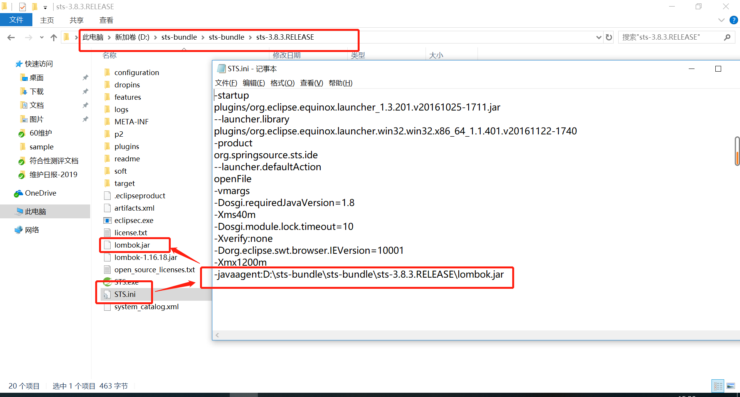This screenshot has width=740, height=397.
Task: Open the Explorer help icon
Action: coord(733,20)
